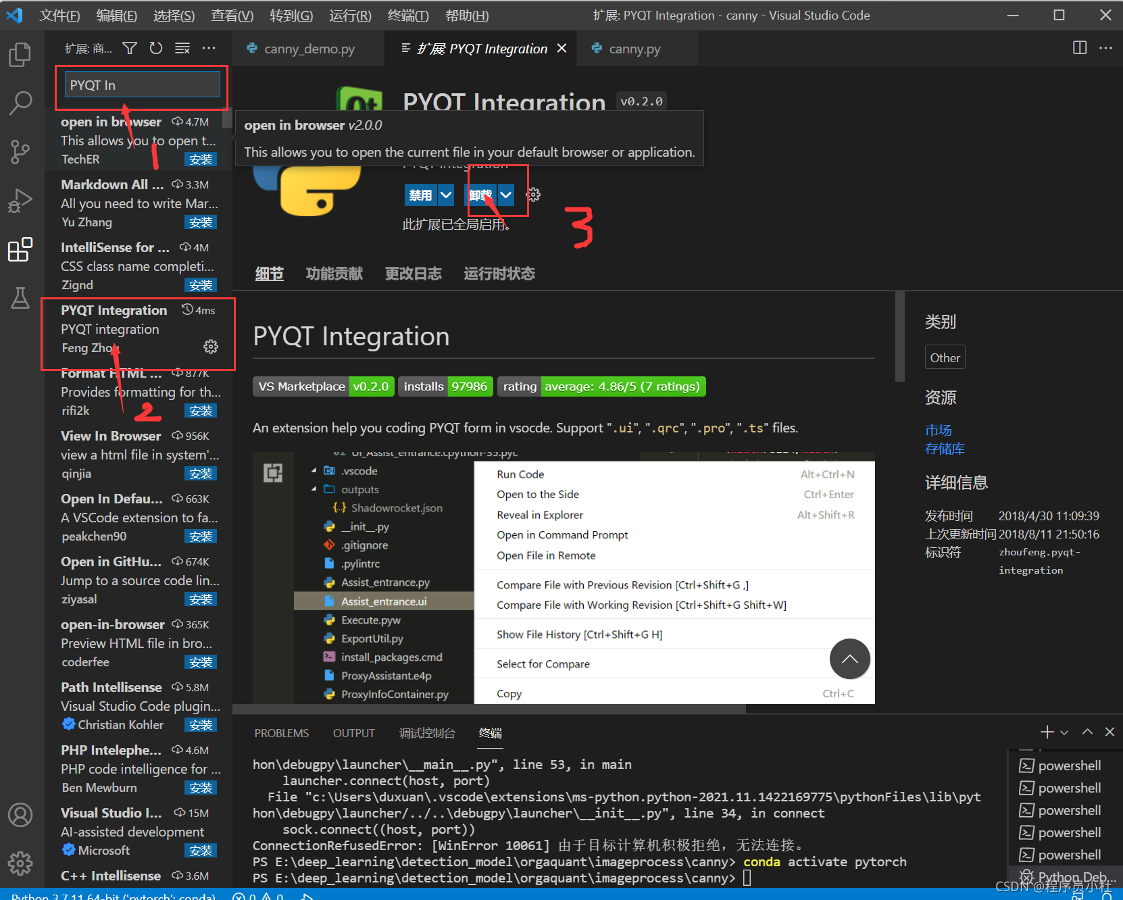Open the View menu (查看)
The width and height of the screenshot is (1123, 900).
[232, 16]
